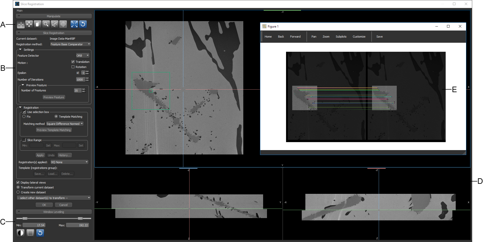This screenshot has width=483, height=242.
Task: Select the magnifier zoom tool
Action: (x=46, y=24)
